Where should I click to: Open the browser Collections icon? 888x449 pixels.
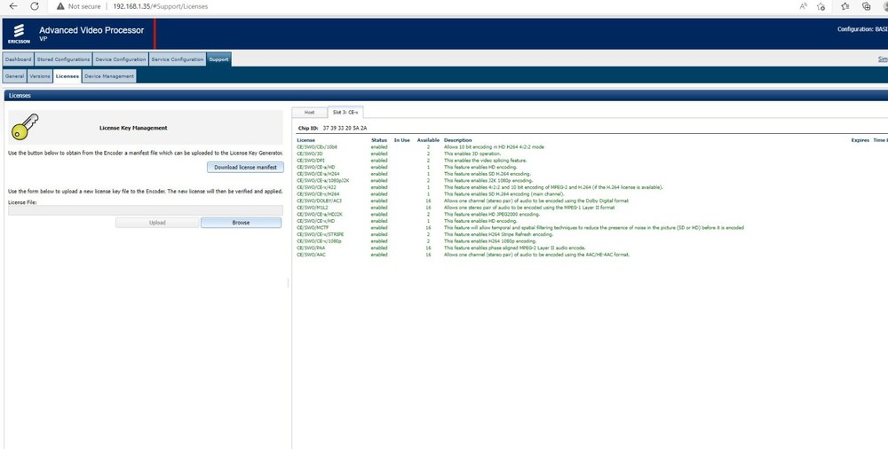866,6
